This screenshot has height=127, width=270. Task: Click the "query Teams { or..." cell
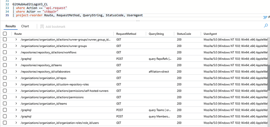[160, 110]
